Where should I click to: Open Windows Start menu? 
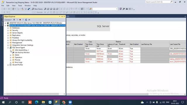pos(3,102)
